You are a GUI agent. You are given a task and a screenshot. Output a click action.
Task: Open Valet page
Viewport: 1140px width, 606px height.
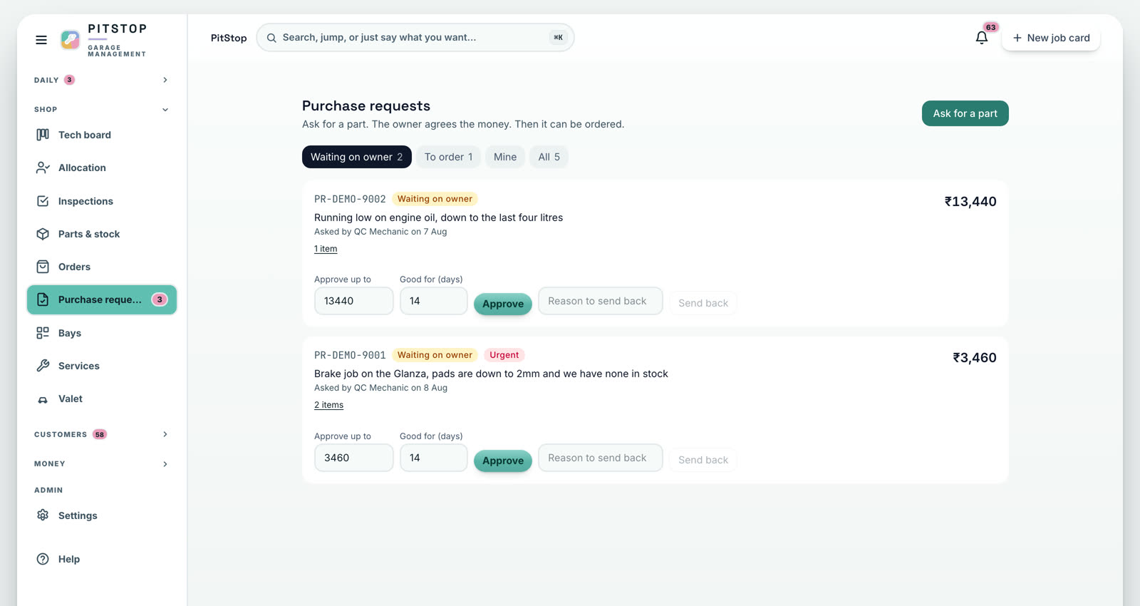point(102,399)
